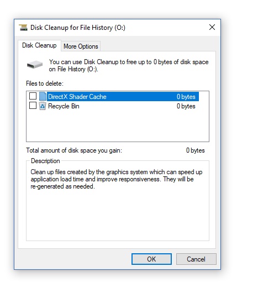
Task: Click the total disk space gain value
Action: [195, 150]
